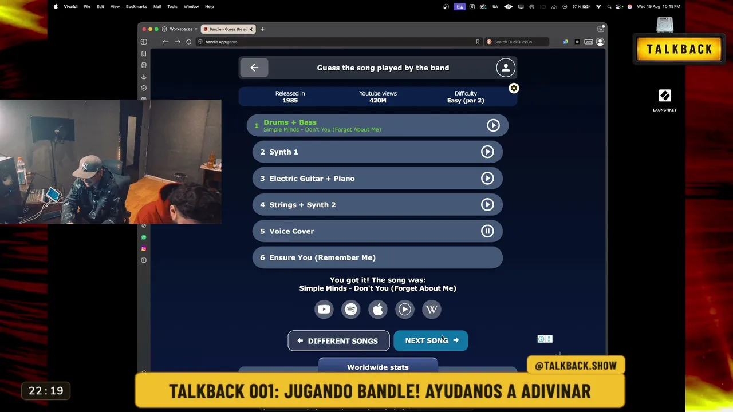The image size is (733, 412).
Task: Play the Synth 1 track
Action: [x=487, y=152]
